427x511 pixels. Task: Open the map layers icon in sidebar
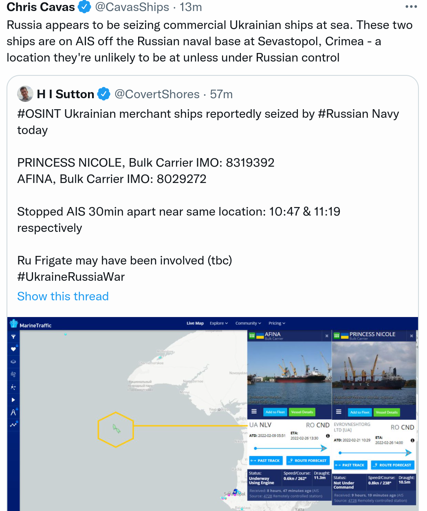click(13, 361)
